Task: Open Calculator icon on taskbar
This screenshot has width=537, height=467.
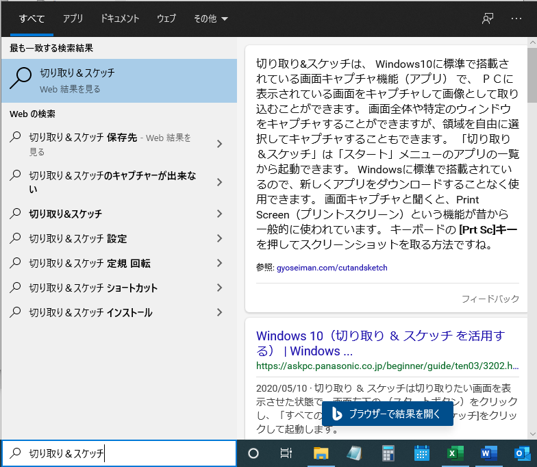Action: (x=388, y=453)
